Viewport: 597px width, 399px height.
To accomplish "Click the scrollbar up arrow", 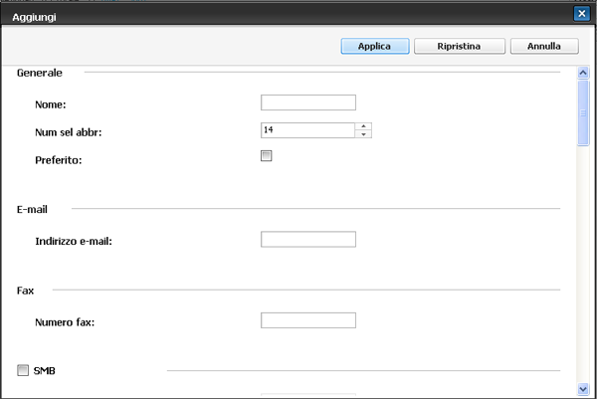I will (584, 73).
